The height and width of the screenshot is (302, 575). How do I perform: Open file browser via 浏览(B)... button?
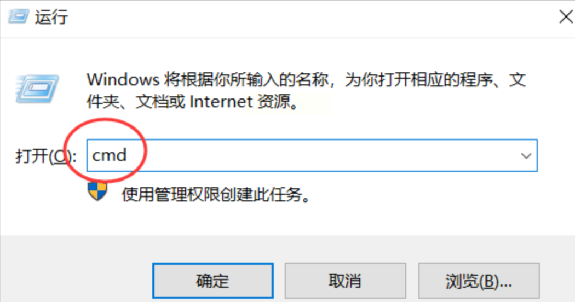[479, 281]
